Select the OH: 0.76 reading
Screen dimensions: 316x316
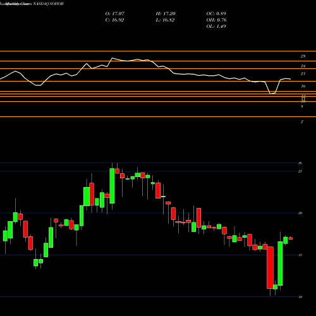(216, 20)
